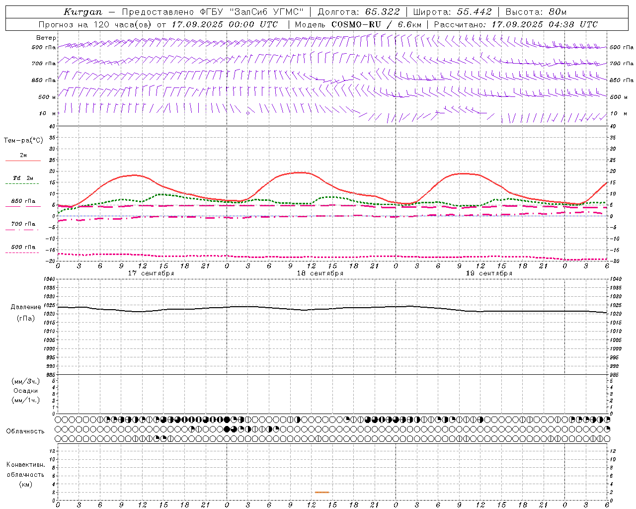636x509 pixels.
Task: Click the "2м" temperature legend entry
Action: coord(23,155)
